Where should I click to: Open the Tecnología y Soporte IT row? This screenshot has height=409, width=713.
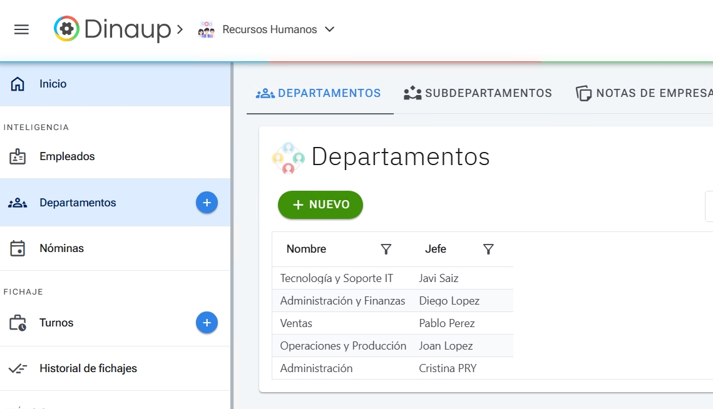pos(336,278)
